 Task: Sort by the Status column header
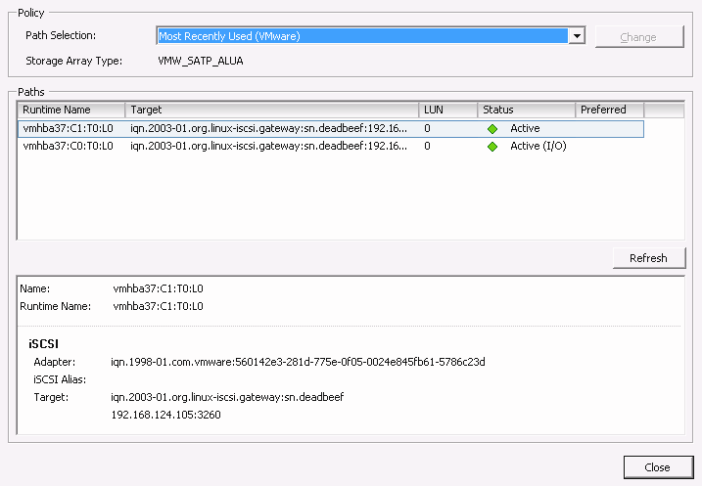(x=526, y=110)
